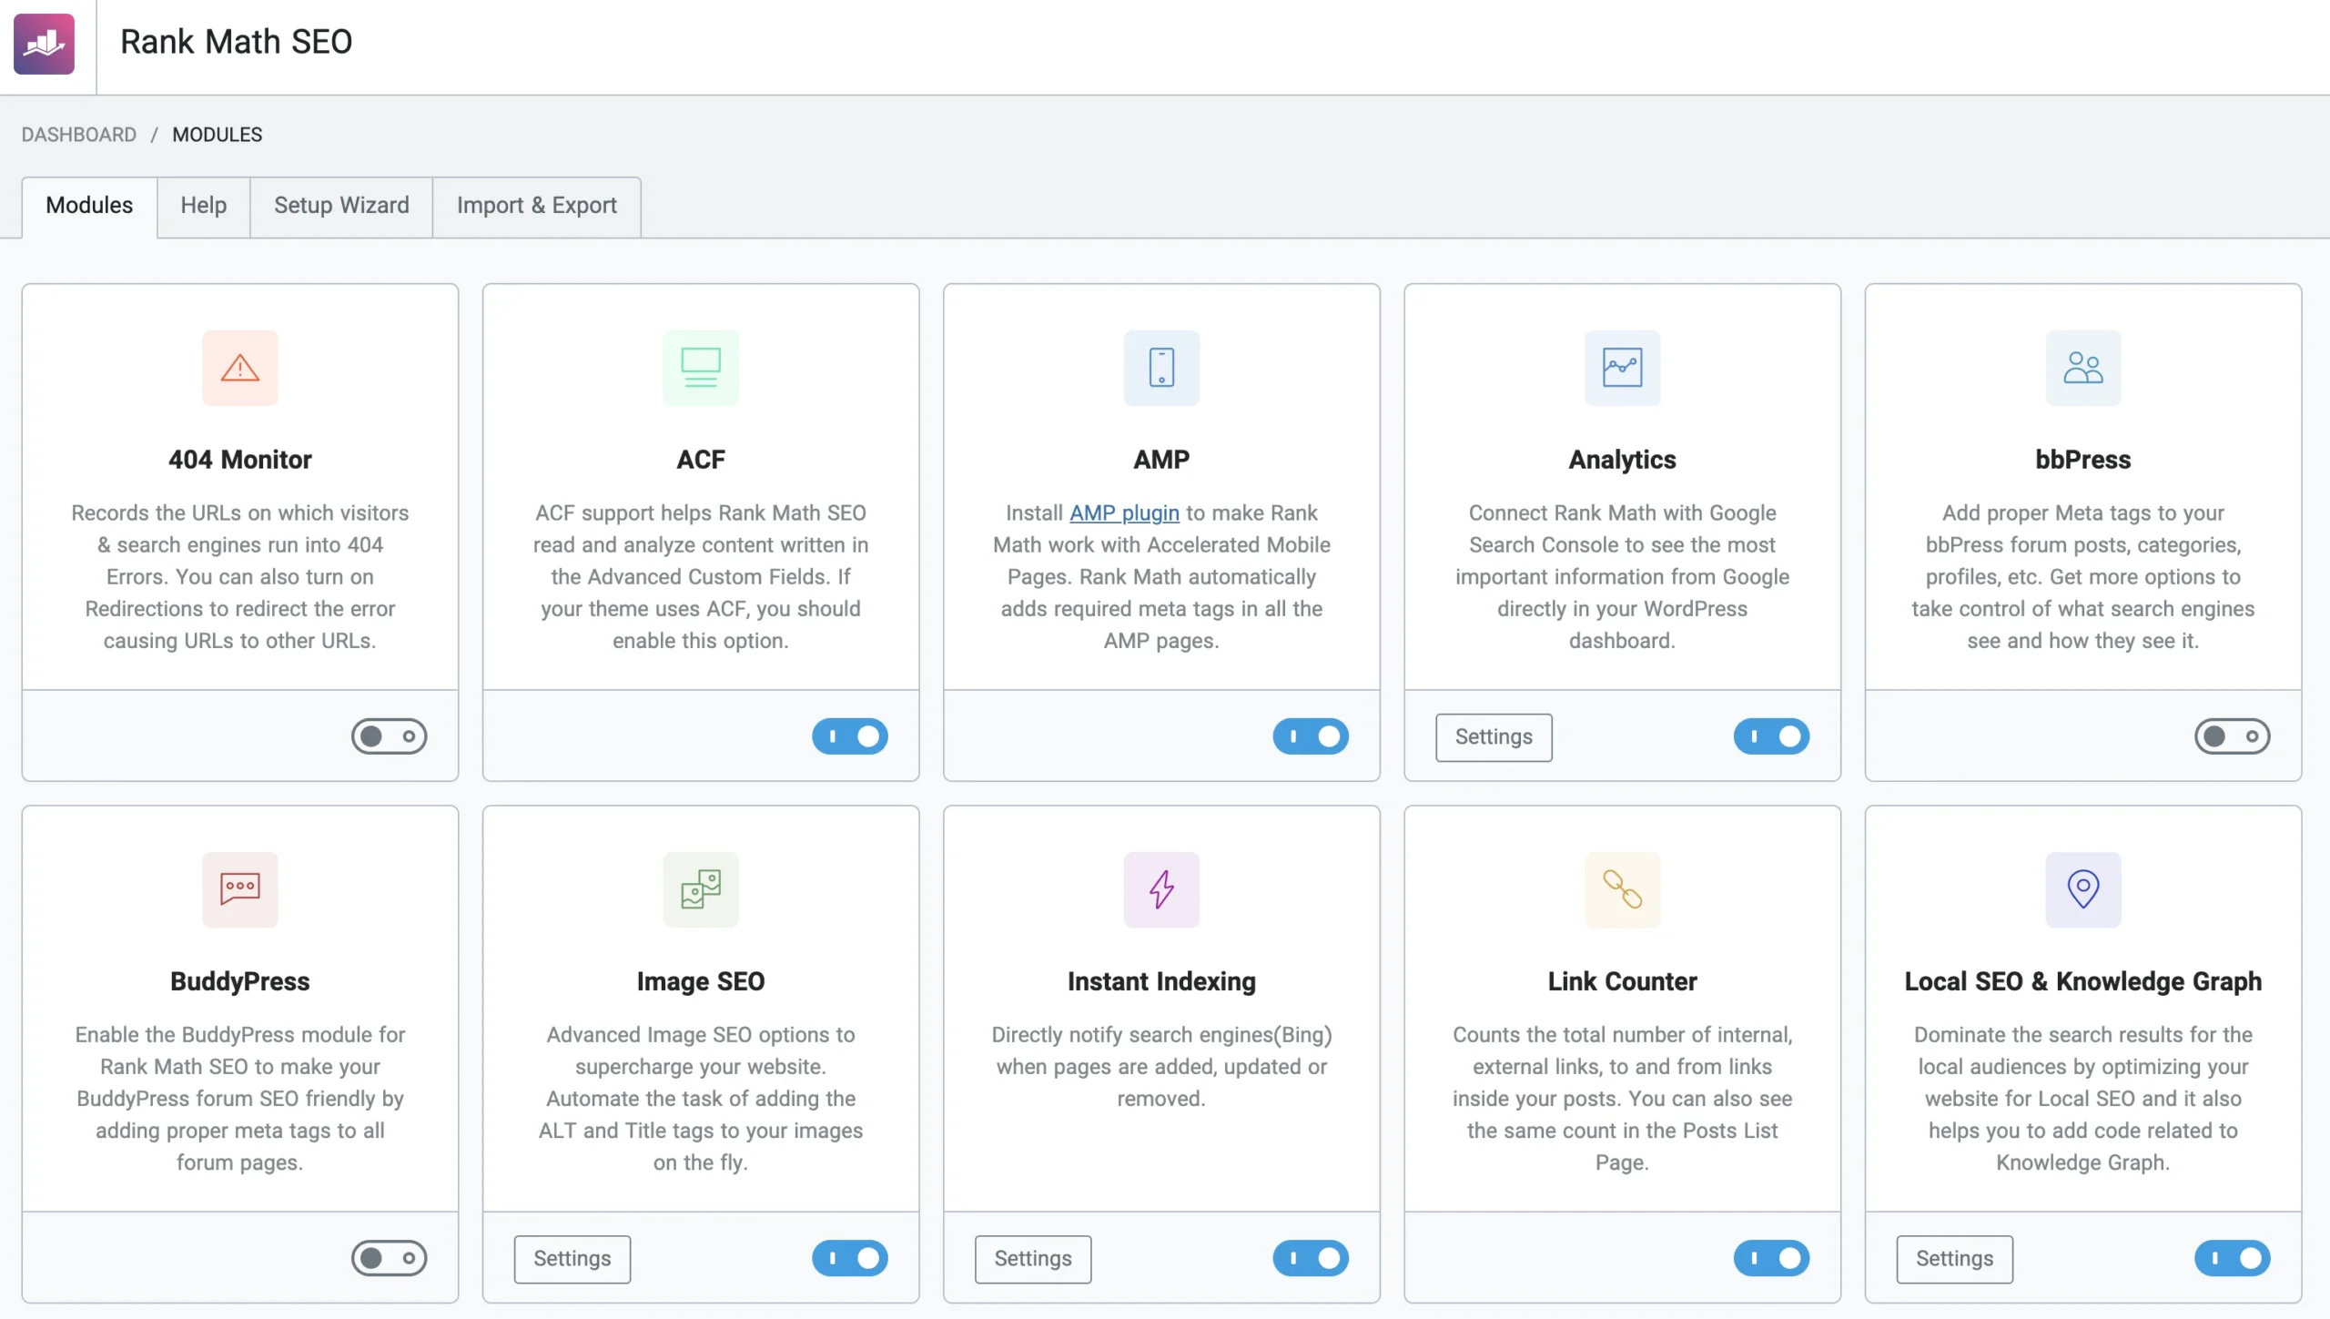Click the Local SEO & Knowledge Graph title
The width and height of the screenshot is (2330, 1319).
(2082, 981)
